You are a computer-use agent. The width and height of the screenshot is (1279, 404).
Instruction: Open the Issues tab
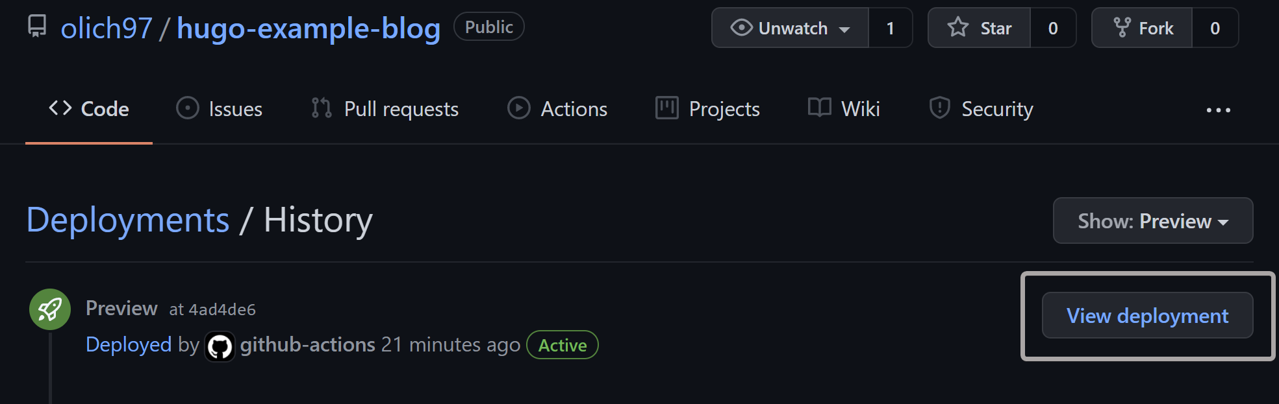tap(220, 109)
